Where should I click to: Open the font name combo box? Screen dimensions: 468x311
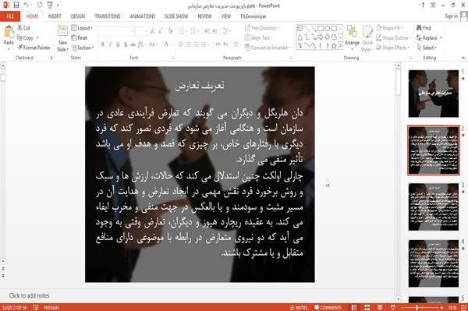tap(117, 31)
